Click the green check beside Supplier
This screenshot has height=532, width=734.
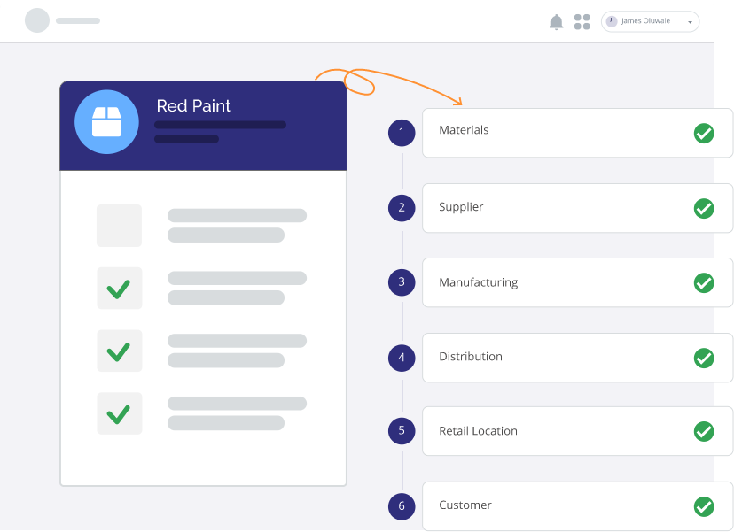(x=704, y=208)
